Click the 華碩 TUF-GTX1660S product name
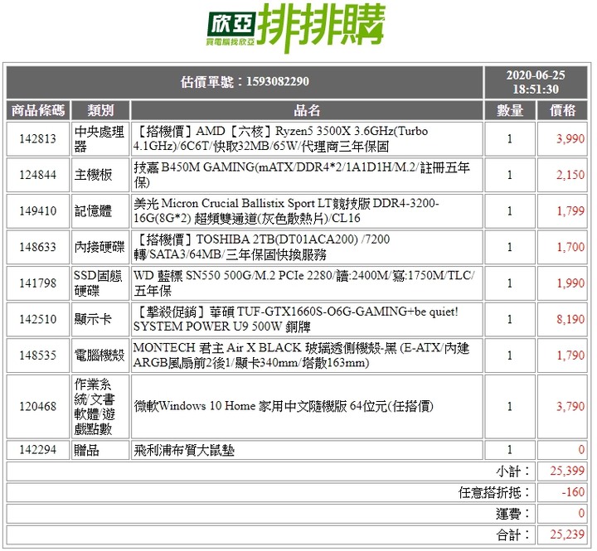Viewport: 597px width, 551px height. pyautogui.click(x=295, y=319)
